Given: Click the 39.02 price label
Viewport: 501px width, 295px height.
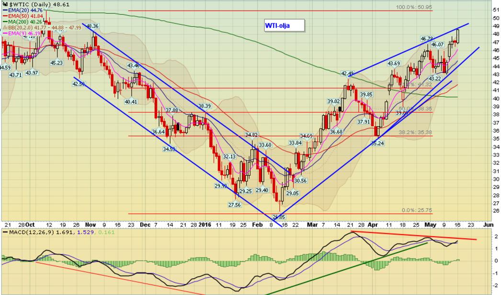Looking at the screenshot, I should click(333, 101).
